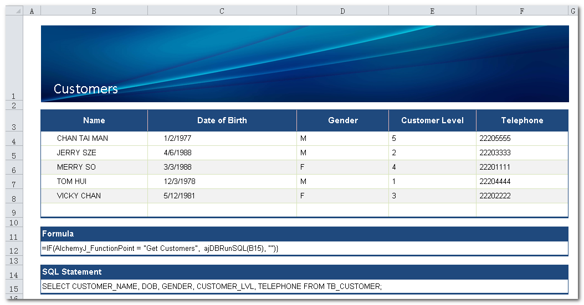Select column C header
This screenshot has height=305, width=584.
point(222,11)
